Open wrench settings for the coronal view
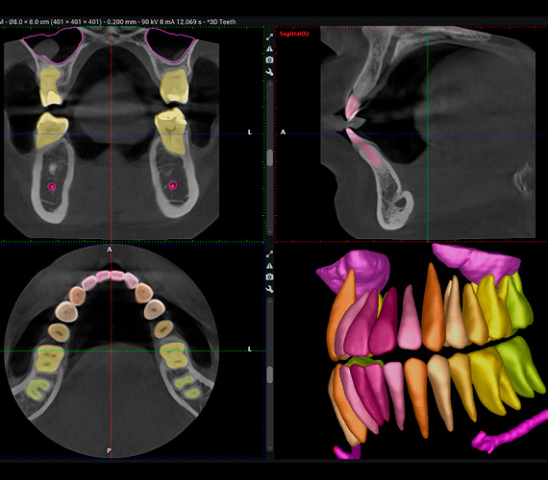 pyautogui.click(x=269, y=72)
